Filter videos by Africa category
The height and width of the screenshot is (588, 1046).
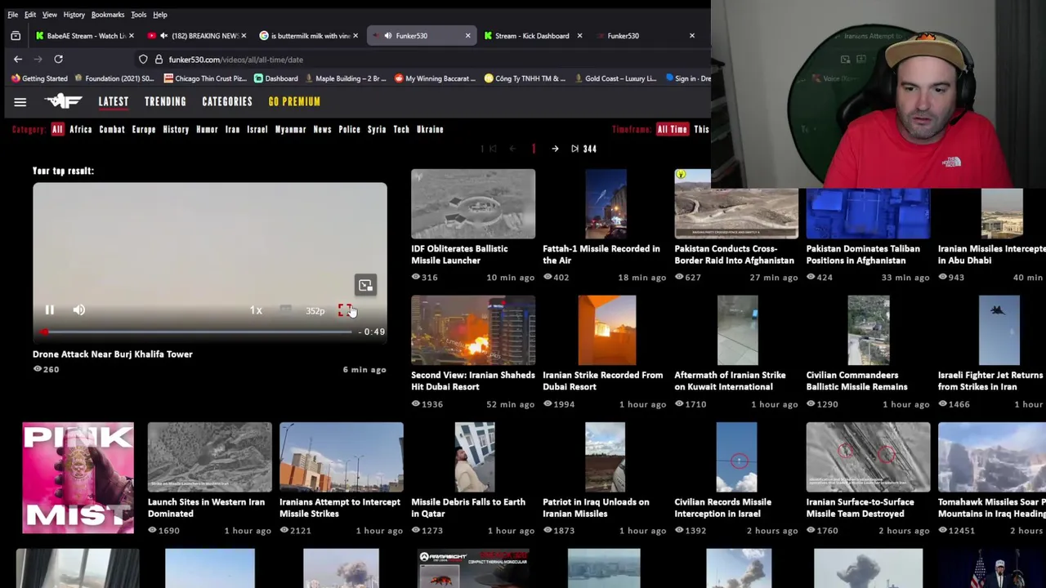pyautogui.click(x=81, y=129)
